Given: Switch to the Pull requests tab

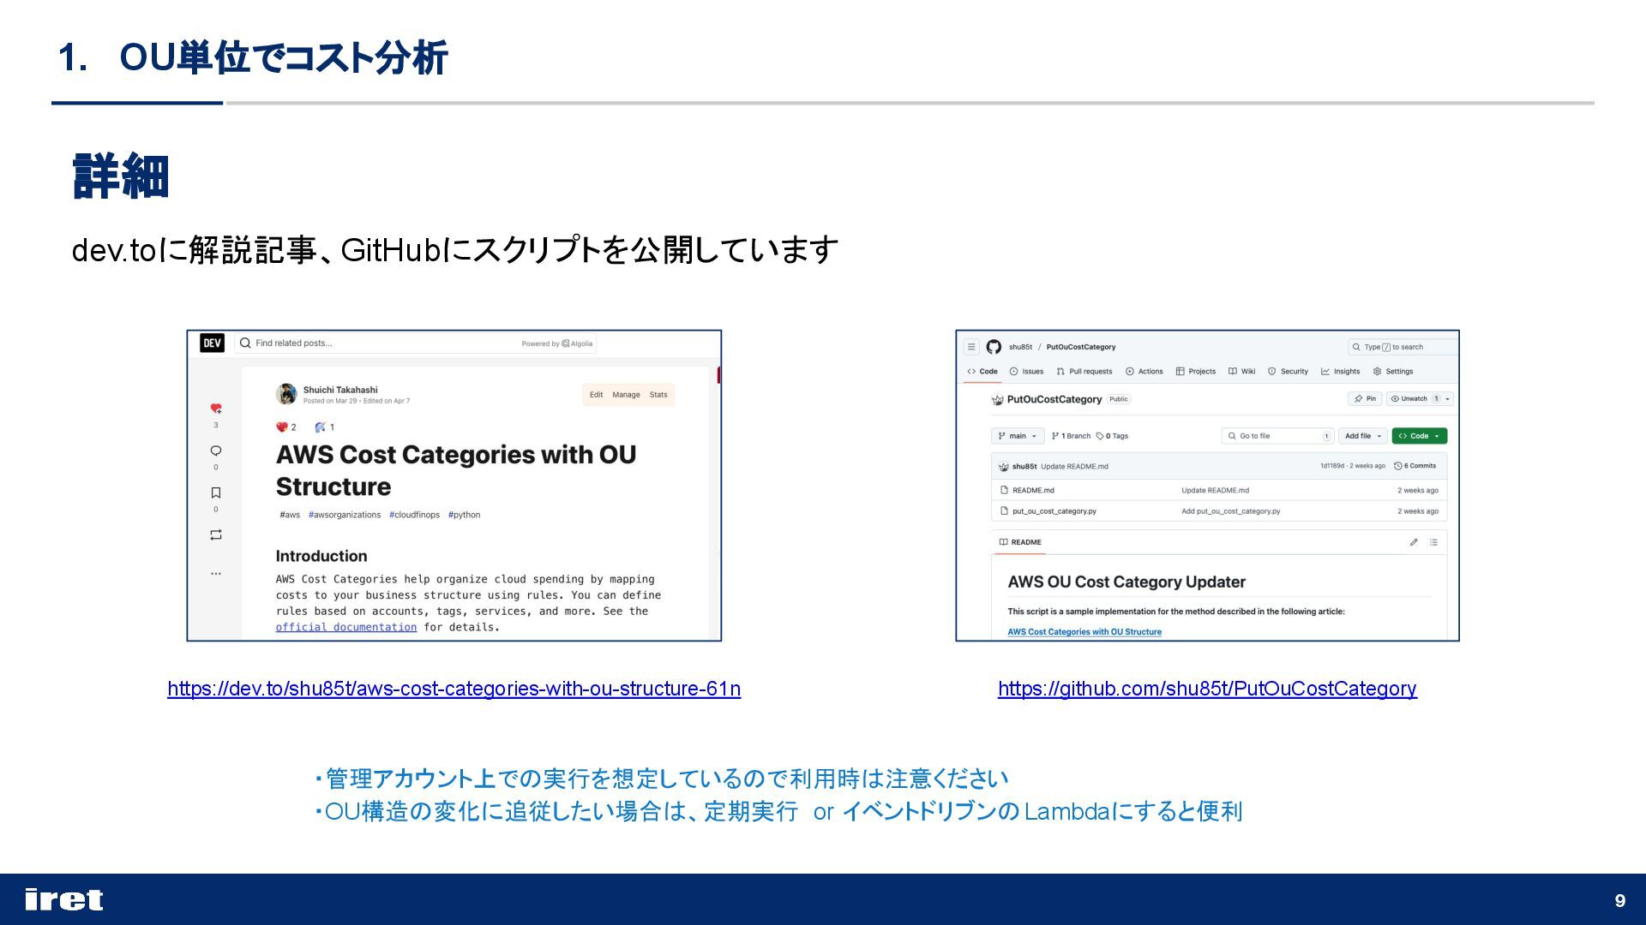Looking at the screenshot, I should coord(1084,372).
